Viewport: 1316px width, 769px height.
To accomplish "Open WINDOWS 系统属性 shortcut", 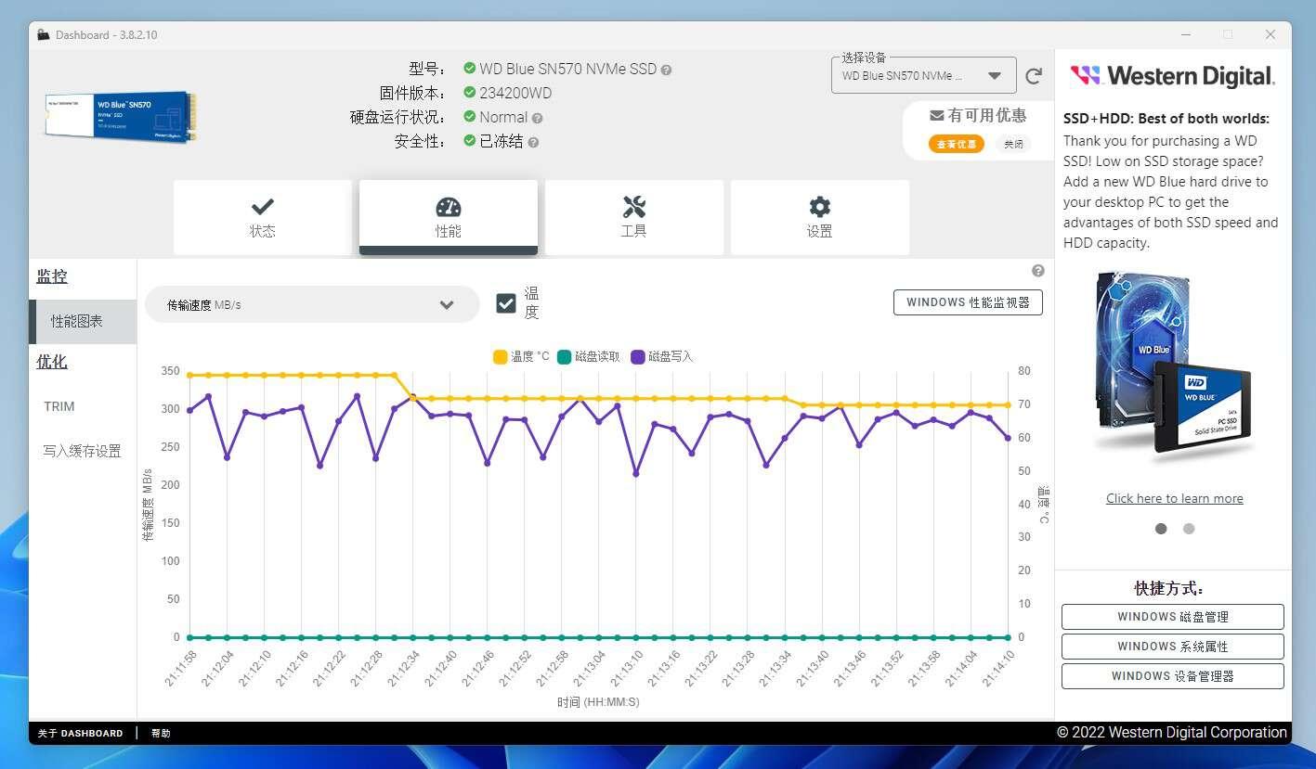I will click(1173, 647).
